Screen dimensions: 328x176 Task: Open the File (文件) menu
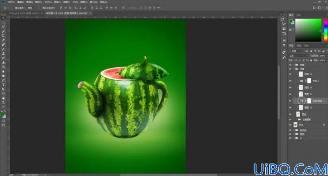[11, 2]
